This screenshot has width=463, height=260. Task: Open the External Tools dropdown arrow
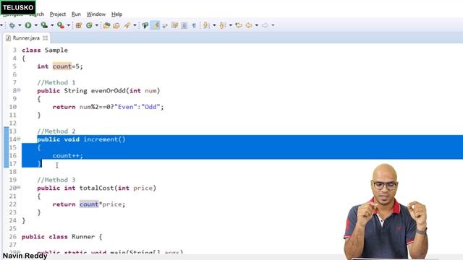pos(69,25)
